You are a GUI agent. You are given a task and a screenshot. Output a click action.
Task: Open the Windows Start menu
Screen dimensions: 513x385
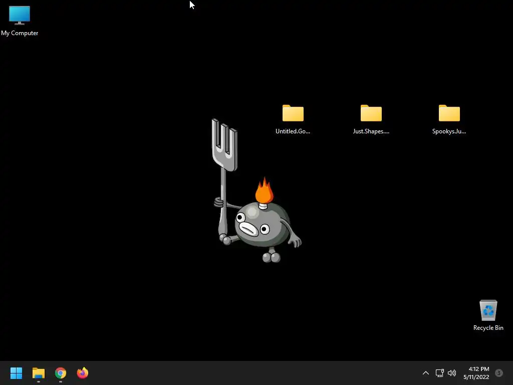click(x=16, y=373)
